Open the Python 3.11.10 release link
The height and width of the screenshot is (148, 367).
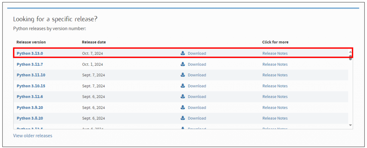(31, 75)
